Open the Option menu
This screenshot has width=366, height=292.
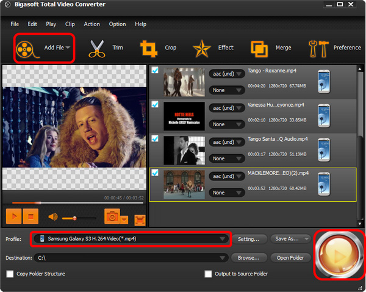[117, 24]
